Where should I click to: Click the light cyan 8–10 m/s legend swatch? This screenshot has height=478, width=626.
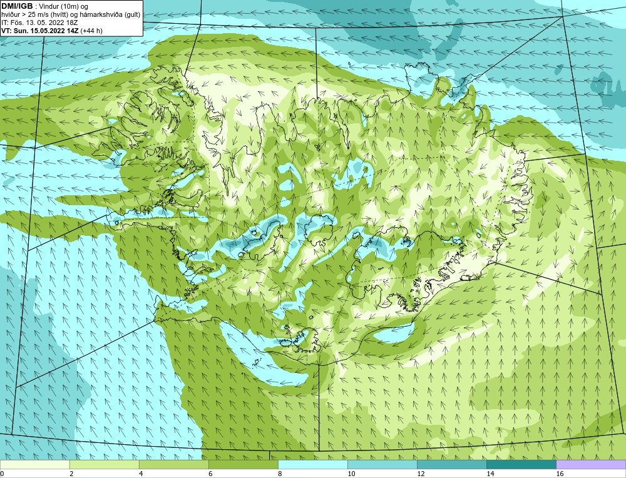(x=312, y=464)
